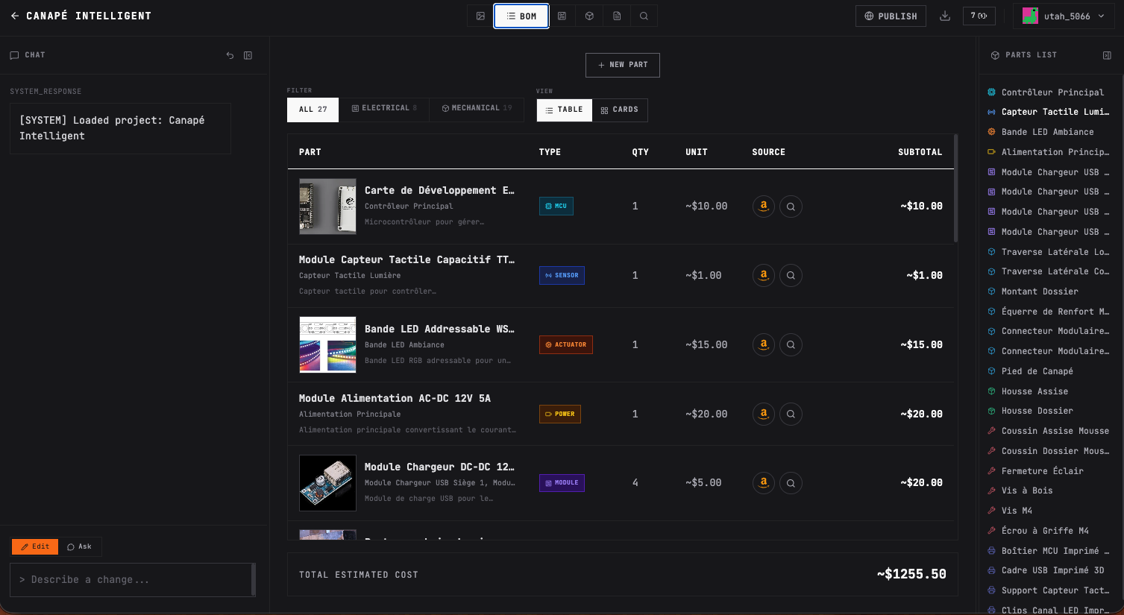This screenshot has height=615, width=1124.
Task: Collapse the Chat panel
Action: coord(248,55)
